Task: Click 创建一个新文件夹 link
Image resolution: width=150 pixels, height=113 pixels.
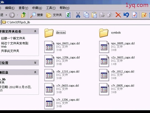Action: pos(13,38)
